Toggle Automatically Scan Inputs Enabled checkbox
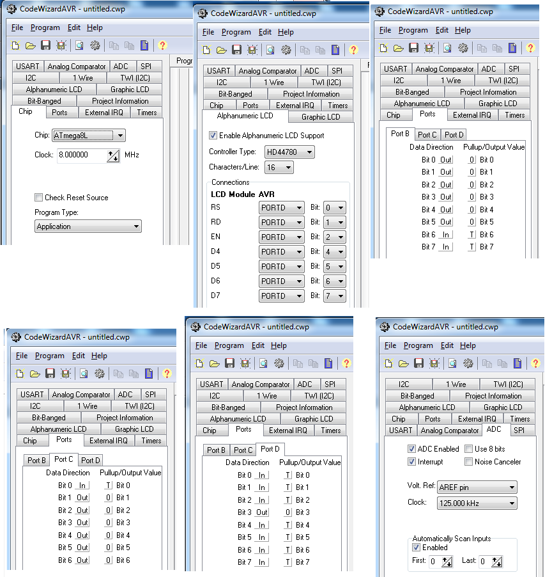 pyautogui.click(x=416, y=547)
